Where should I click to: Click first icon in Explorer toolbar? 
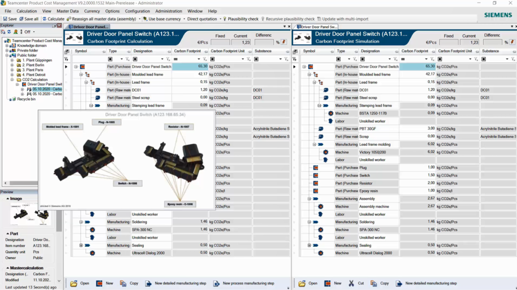pos(4,32)
